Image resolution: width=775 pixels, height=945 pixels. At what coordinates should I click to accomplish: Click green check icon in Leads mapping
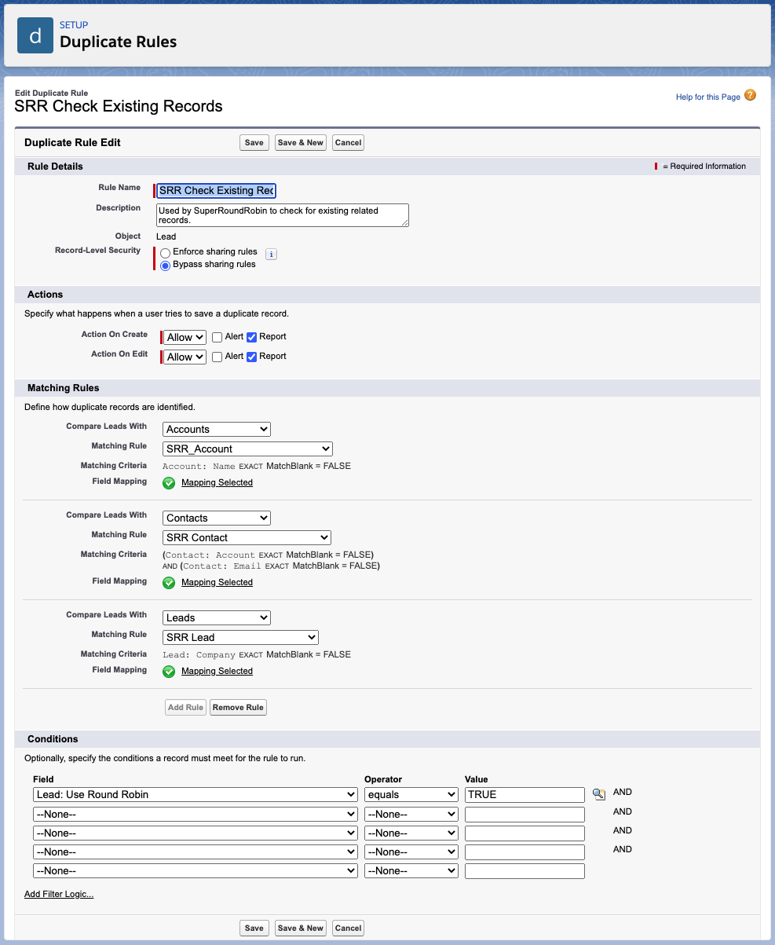tap(169, 672)
